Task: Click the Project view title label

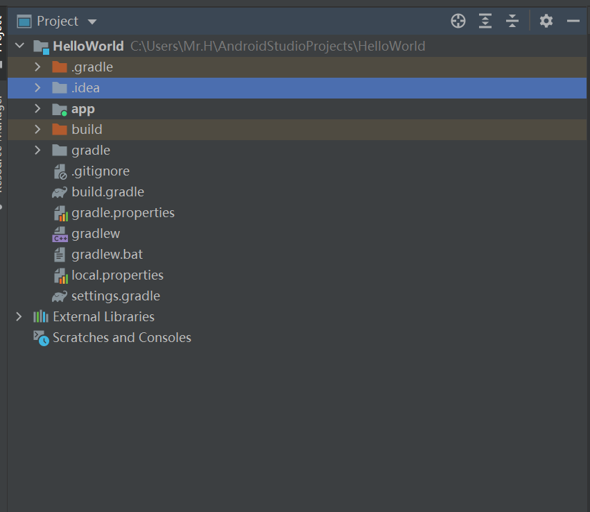Action: 58,22
